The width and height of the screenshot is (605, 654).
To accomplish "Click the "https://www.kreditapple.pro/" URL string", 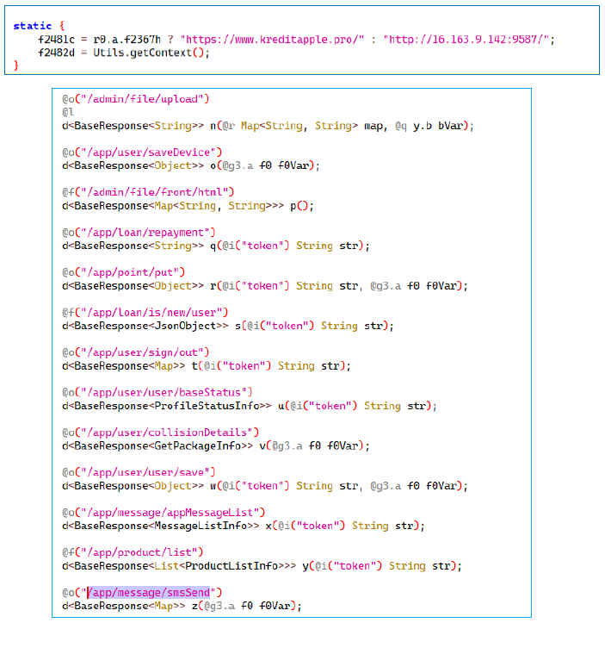I will (x=272, y=40).
